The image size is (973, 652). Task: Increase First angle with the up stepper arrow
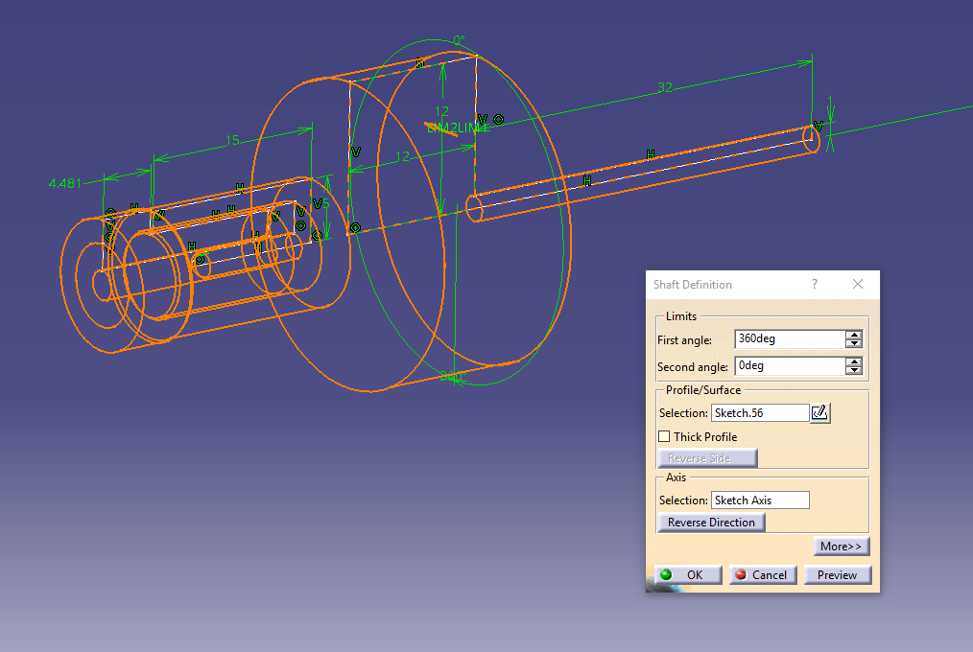click(854, 334)
